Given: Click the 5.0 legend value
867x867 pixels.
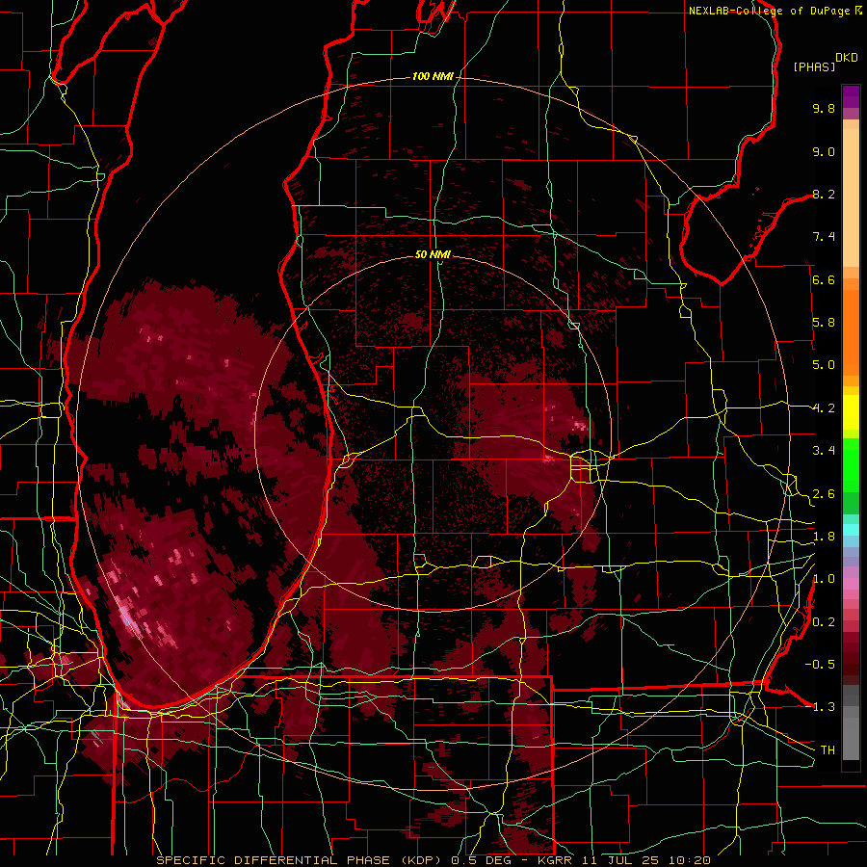Looking at the screenshot, I should (824, 365).
